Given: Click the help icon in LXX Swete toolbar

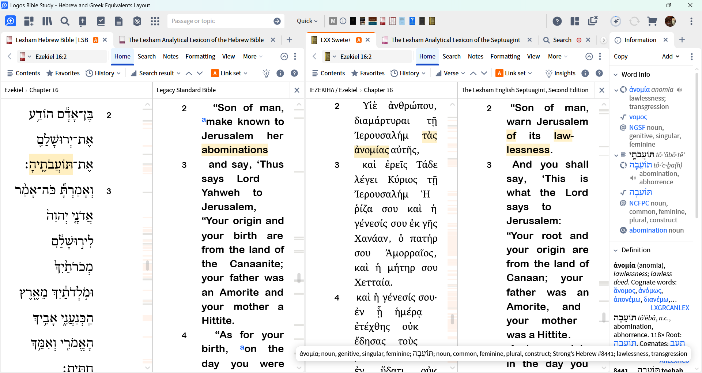Looking at the screenshot, I should 599,73.
